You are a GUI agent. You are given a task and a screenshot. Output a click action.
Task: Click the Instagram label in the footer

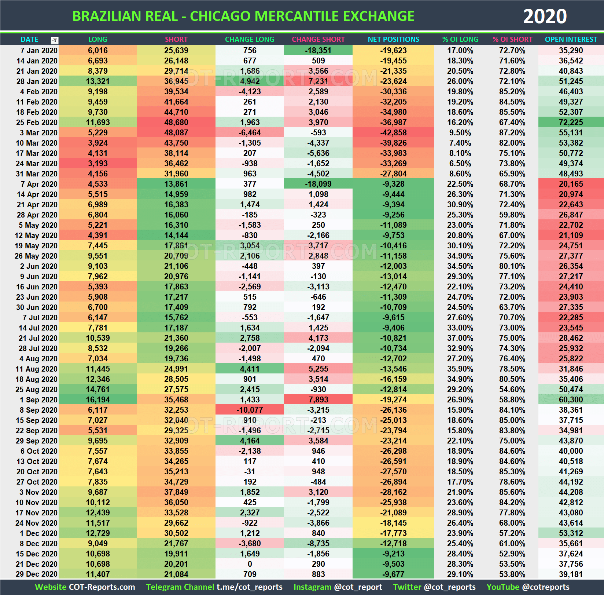[x=313, y=587]
